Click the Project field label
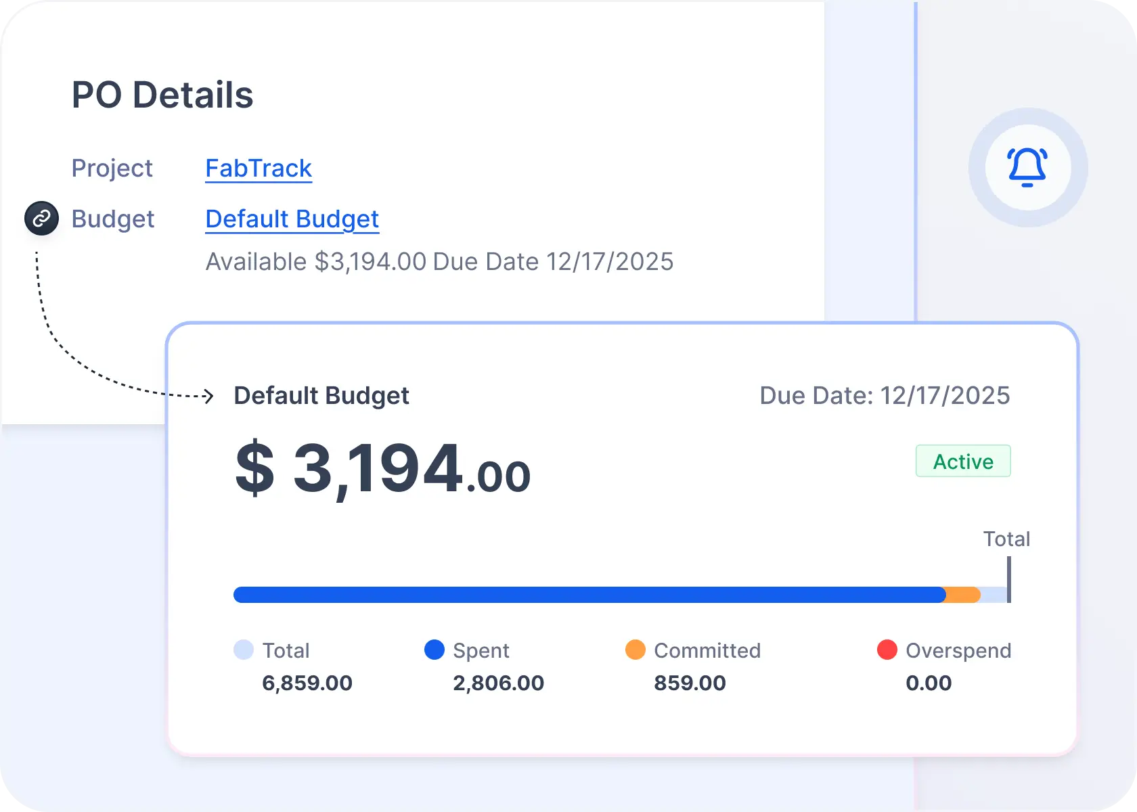The height and width of the screenshot is (812, 1137). tap(112, 168)
